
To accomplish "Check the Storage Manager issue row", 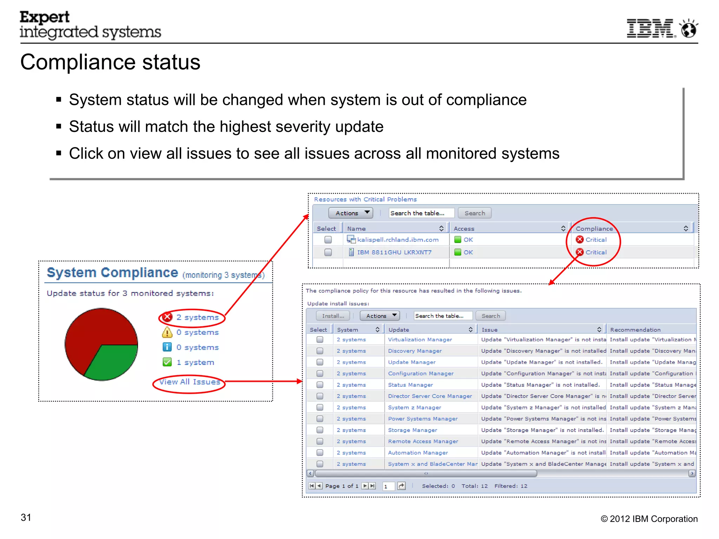I will pos(320,430).
